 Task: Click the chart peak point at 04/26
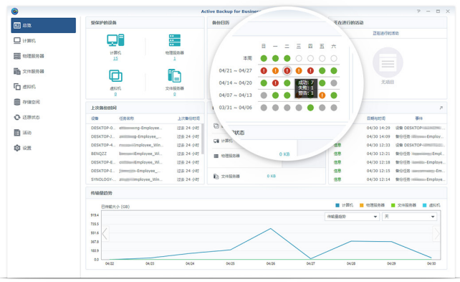coord(271,228)
